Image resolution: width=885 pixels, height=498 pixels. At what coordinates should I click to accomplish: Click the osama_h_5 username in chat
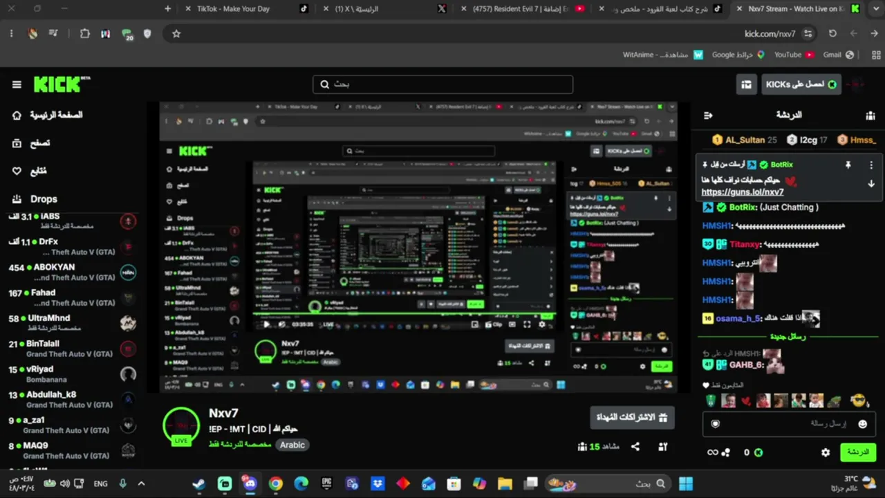coord(738,318)
